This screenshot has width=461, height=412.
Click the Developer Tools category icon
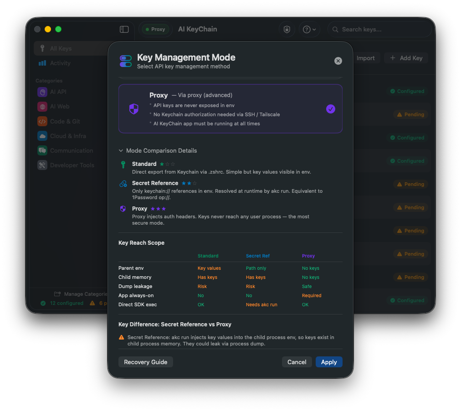pyautogui.click(x=42, y=165)
